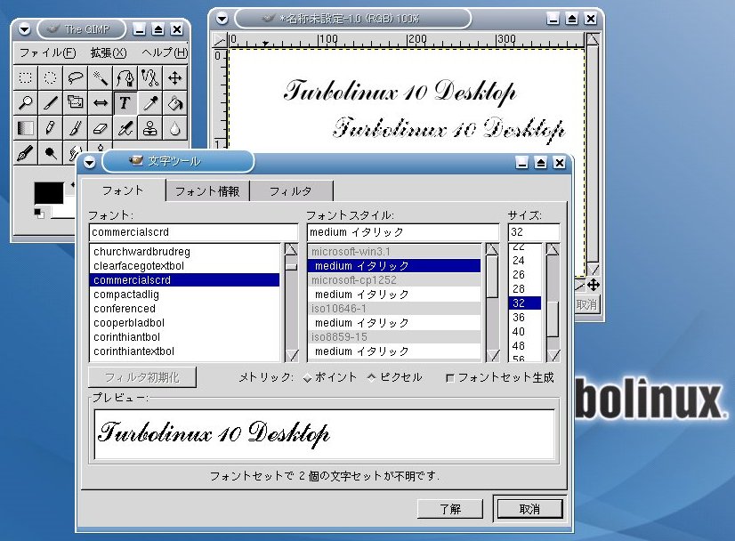Activate the Text tool in toolbox
735x541 pixels.
pos(125,102)
